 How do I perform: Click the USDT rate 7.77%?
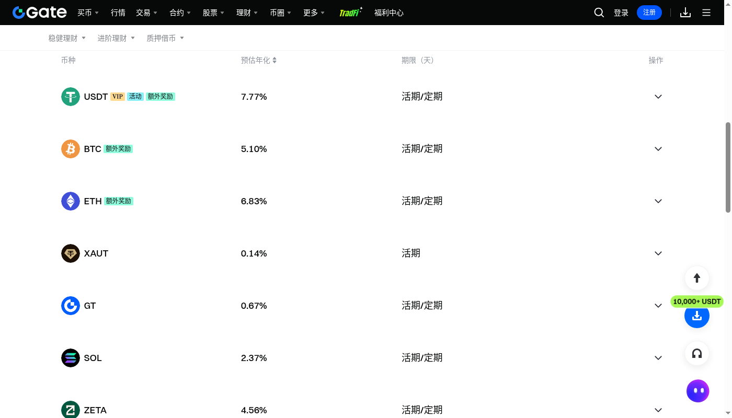(x=254, y=97)
